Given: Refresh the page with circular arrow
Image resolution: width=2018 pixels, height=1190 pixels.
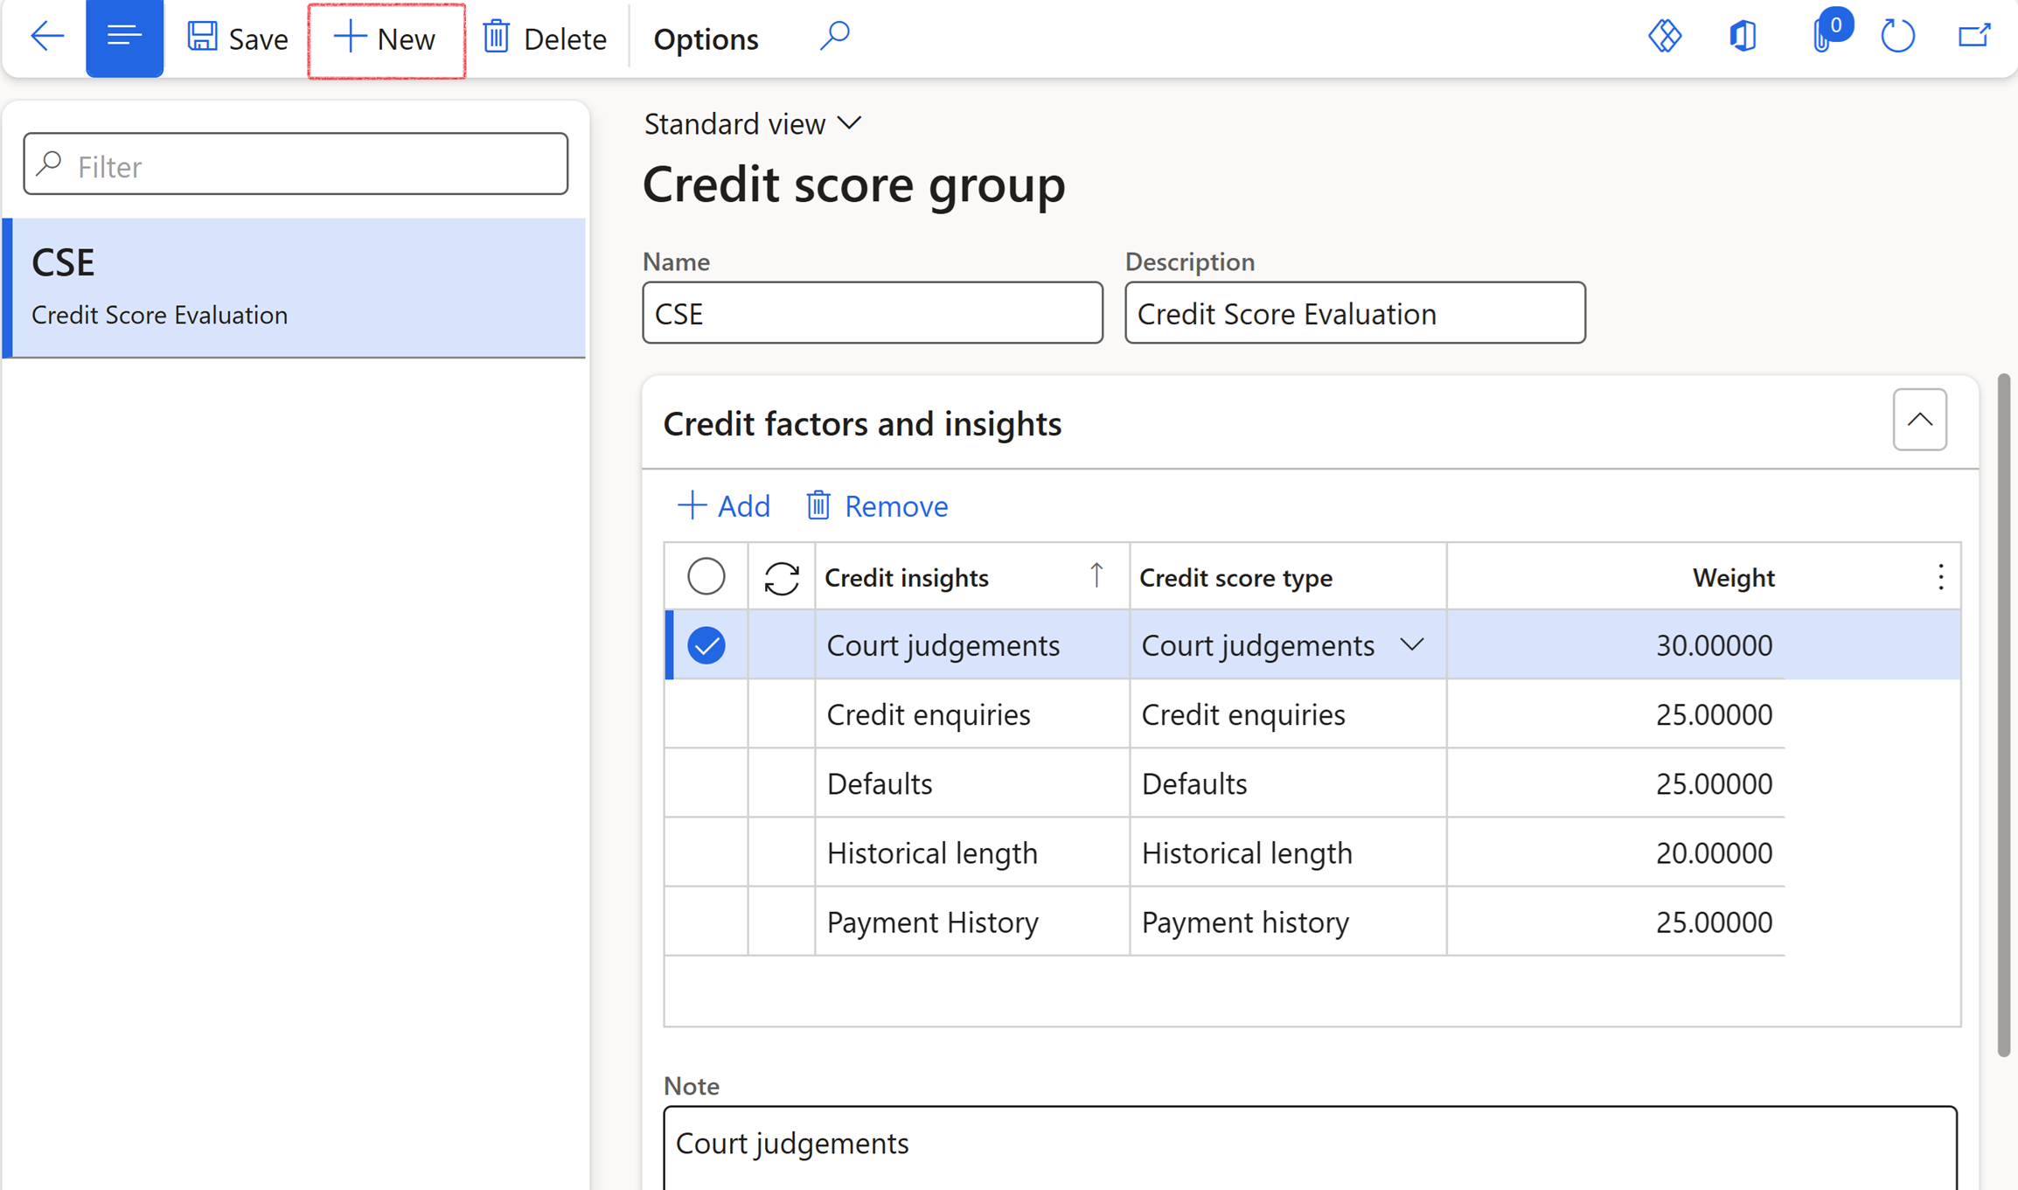Looking at the screenshot, I should tap(1897, 37).
